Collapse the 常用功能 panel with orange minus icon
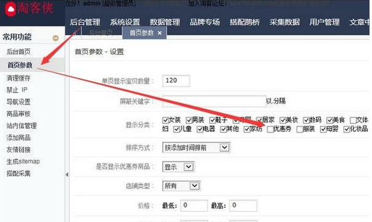Image resolution: width=372 pixels, height=222 pixels. (x=56, y=38)
